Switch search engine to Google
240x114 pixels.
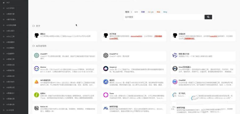click(151, 12)
